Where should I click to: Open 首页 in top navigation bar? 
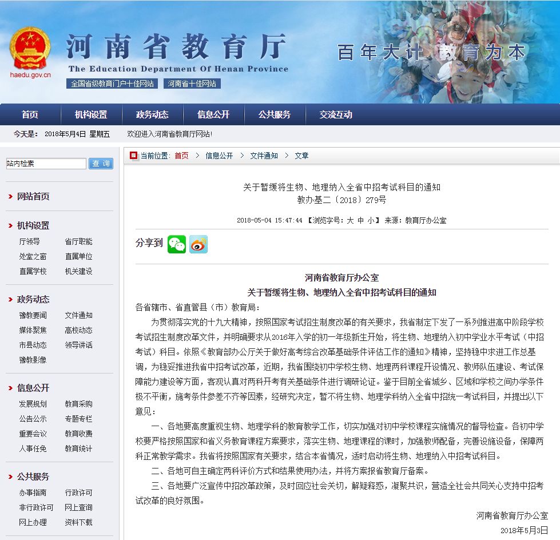click(x=30, y=114)
